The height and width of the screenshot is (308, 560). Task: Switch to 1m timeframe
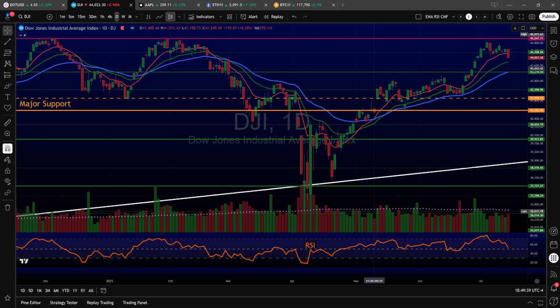[62, 17]
